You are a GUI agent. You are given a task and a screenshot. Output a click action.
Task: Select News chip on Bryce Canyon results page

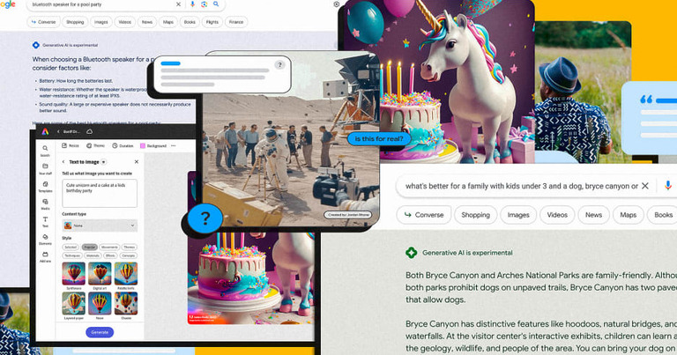593,215
